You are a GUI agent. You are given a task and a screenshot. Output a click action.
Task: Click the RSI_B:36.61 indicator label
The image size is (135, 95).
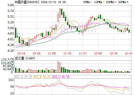(x=42, y=77)
